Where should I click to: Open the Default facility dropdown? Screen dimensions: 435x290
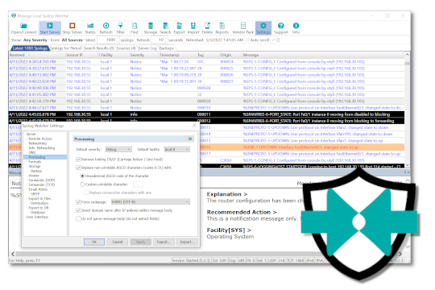tap(176, 149)
